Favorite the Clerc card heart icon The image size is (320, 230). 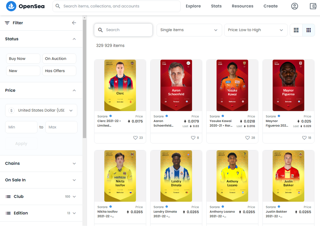point(135,138)
